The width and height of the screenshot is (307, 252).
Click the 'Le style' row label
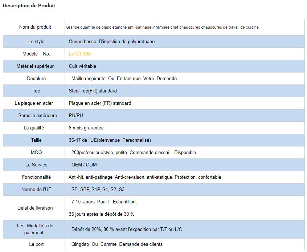[36, 41]
